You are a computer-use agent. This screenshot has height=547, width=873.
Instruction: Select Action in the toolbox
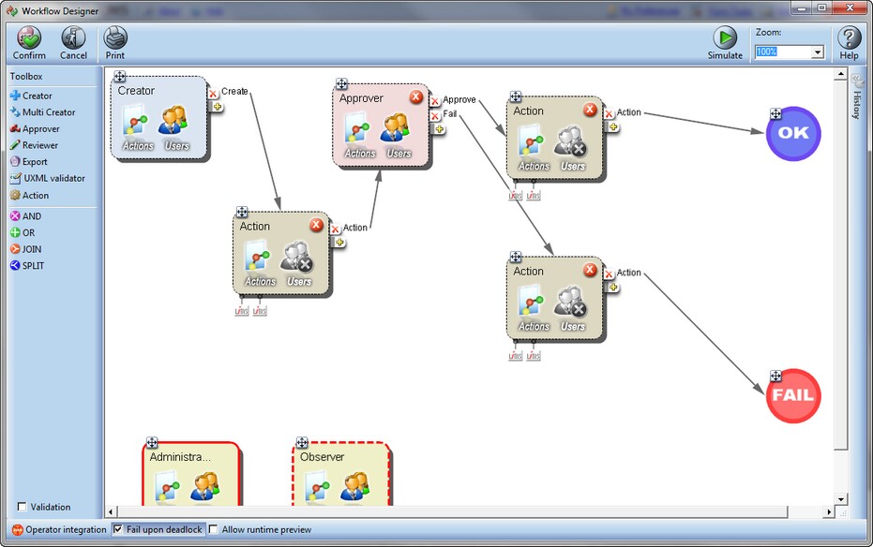(29, 196)
